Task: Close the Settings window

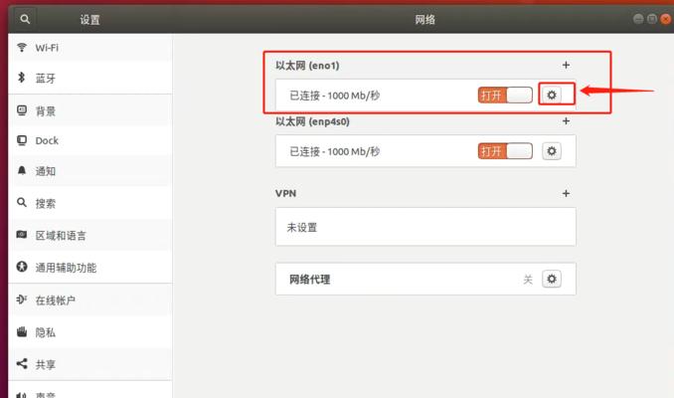Action: point(666,19)
